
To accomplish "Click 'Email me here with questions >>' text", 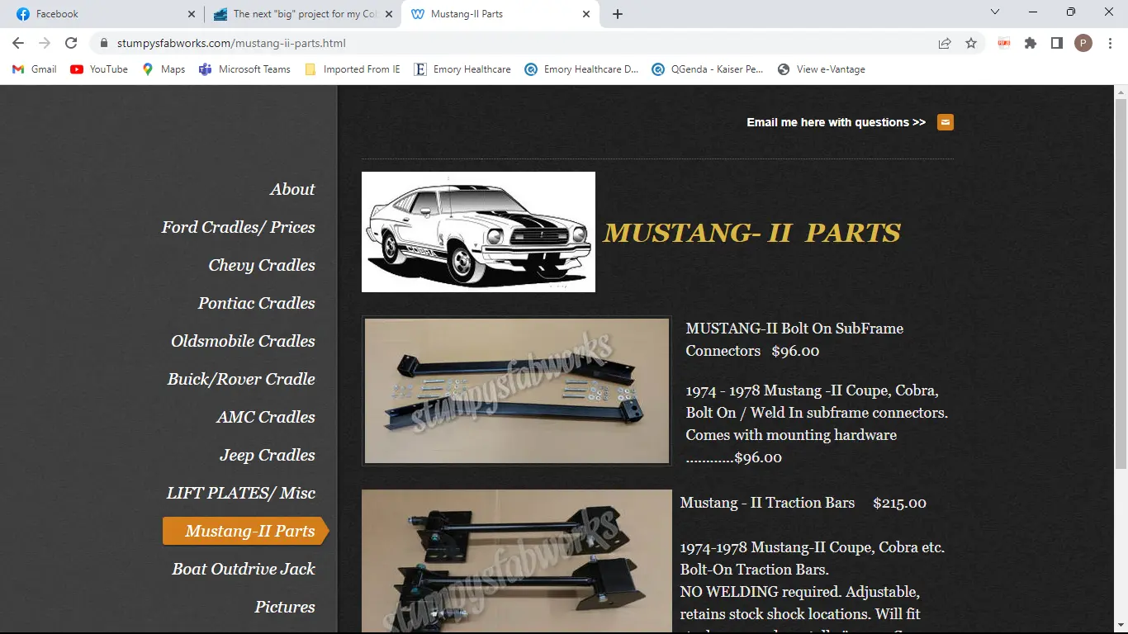I will pos(836,122).
